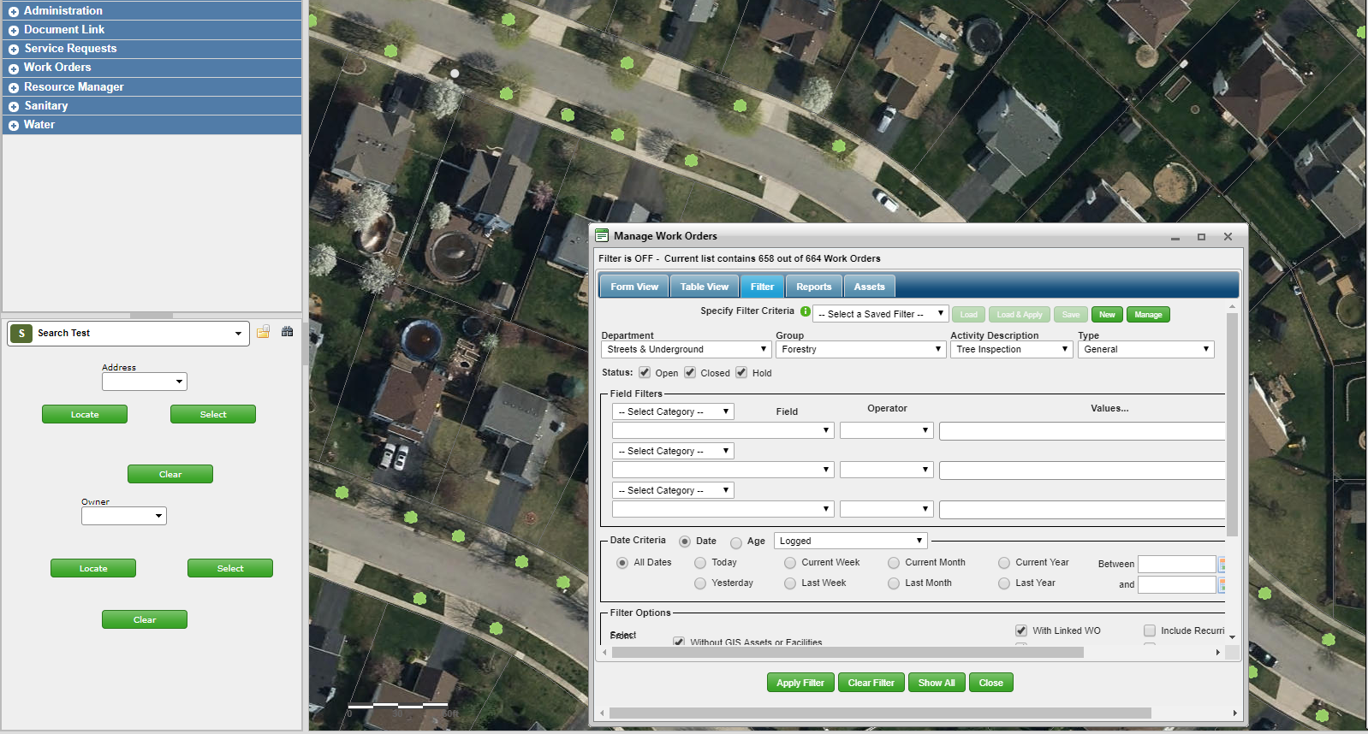Viewport: 1368px width, 734px height.
Task: Open the Department dropdown showing Streets & Underground
Action: tap(687, 349)
